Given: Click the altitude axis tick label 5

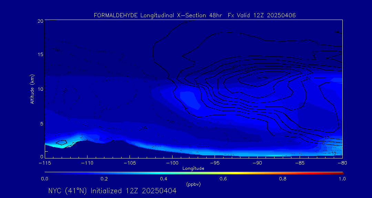Looking at the screenshot, I should click(x=42, y=124).
